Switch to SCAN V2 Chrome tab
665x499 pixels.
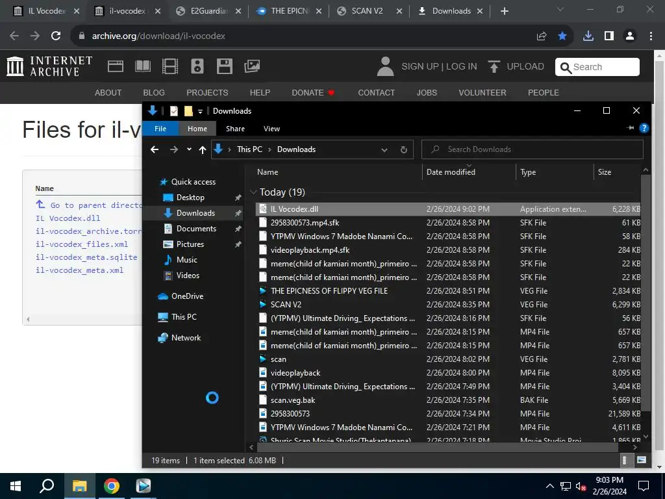(x=367, y=11)
